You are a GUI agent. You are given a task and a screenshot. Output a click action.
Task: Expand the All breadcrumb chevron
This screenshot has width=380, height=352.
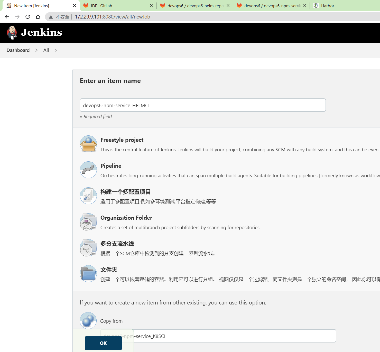click(56, 50)
